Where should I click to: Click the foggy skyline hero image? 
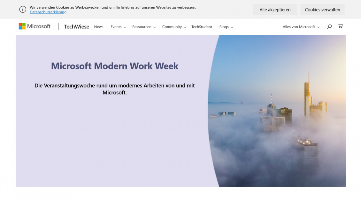pos(281,127)
